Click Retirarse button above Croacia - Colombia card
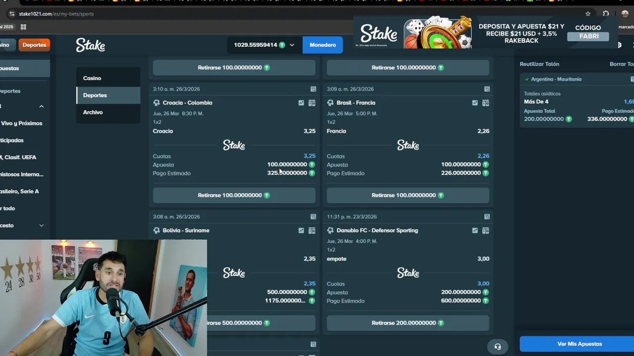This screenshot has width=634, height=356. click(x=234, y=68)
